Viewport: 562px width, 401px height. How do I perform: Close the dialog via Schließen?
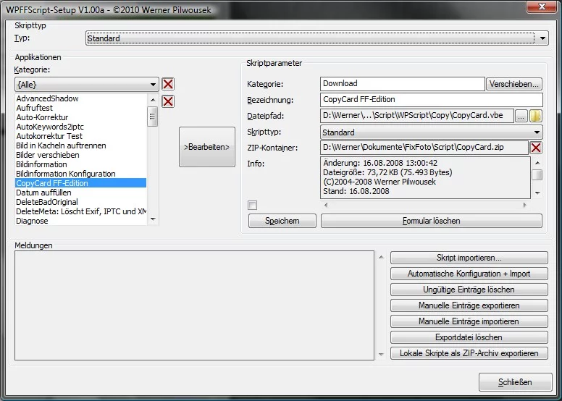click(x=515, y=382)
